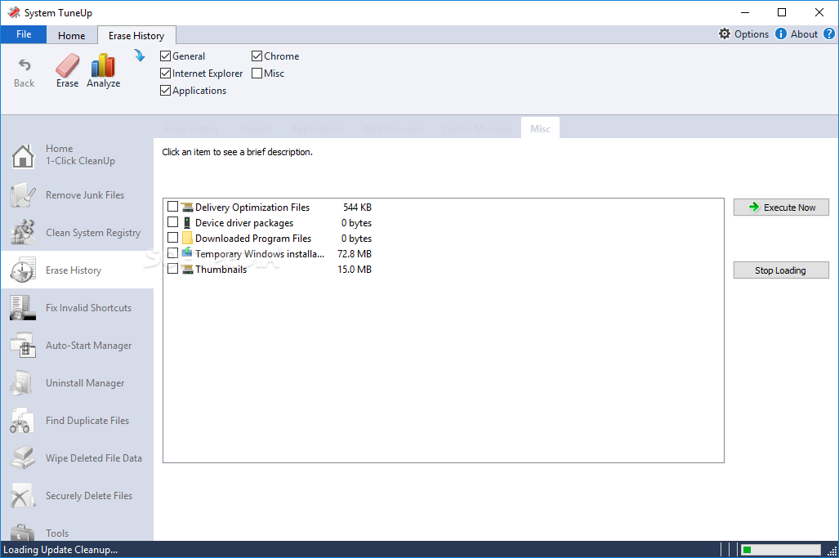Image resolution: width=839 pixels, height=558 pixels.
Task: Click the Stop Loading button
Action: pos(781,270)
